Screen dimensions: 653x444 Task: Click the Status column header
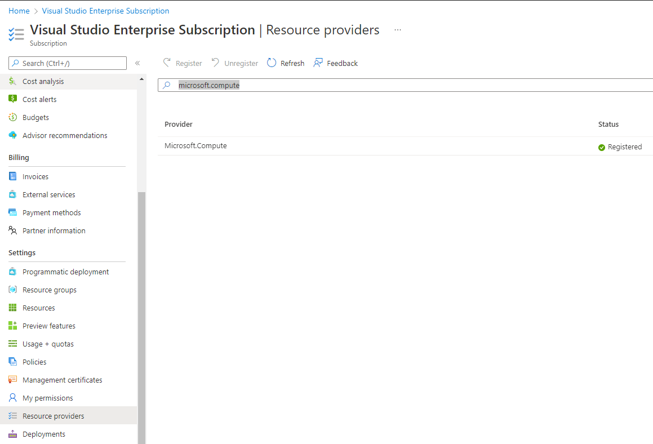click(x=608, y=124)
